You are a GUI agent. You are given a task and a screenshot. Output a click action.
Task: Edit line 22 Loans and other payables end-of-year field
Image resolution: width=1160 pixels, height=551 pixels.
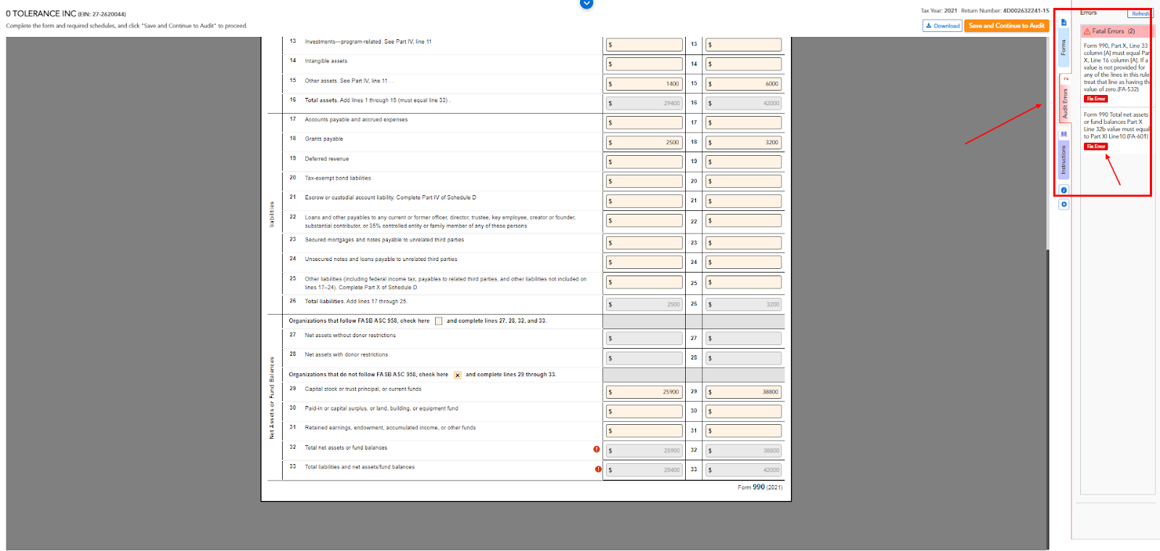coord(743,221)
